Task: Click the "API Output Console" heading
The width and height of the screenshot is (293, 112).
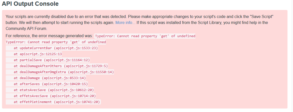Action: click(30, 4)
